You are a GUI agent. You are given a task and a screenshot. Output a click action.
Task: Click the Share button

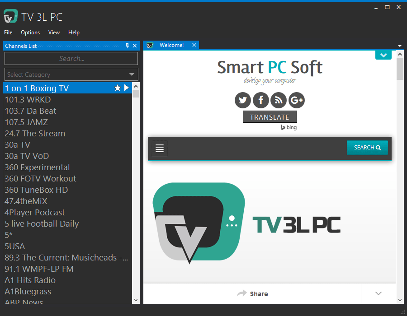(x=252, y=293)
